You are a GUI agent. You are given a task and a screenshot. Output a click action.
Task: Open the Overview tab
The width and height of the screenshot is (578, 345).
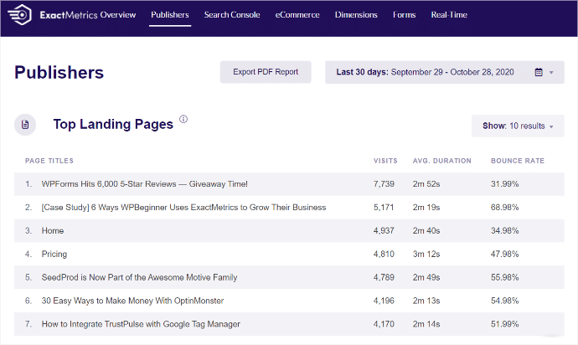(118, 15)
